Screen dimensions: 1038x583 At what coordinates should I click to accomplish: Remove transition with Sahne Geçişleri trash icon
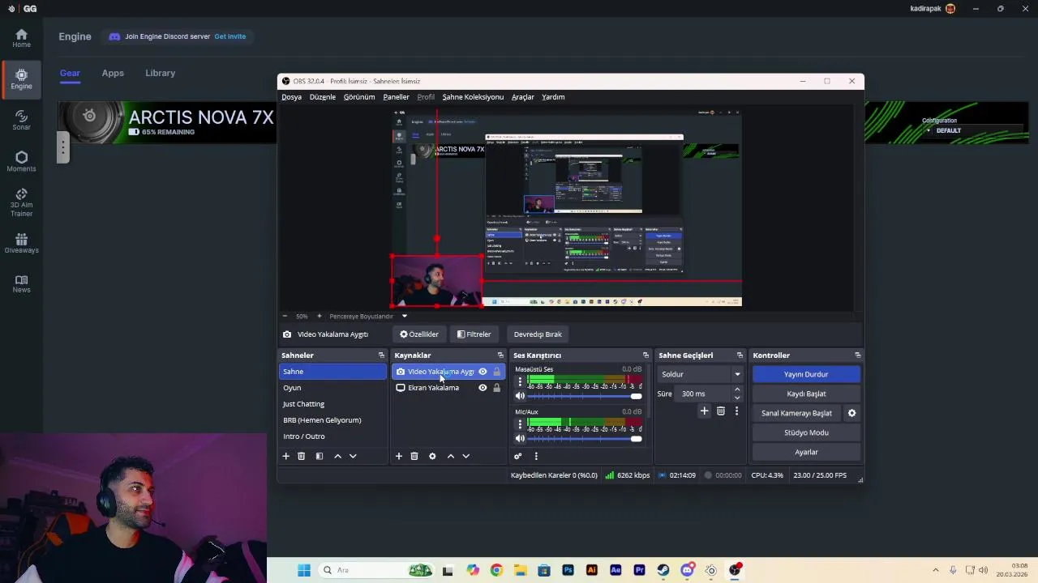coord(720,411)
